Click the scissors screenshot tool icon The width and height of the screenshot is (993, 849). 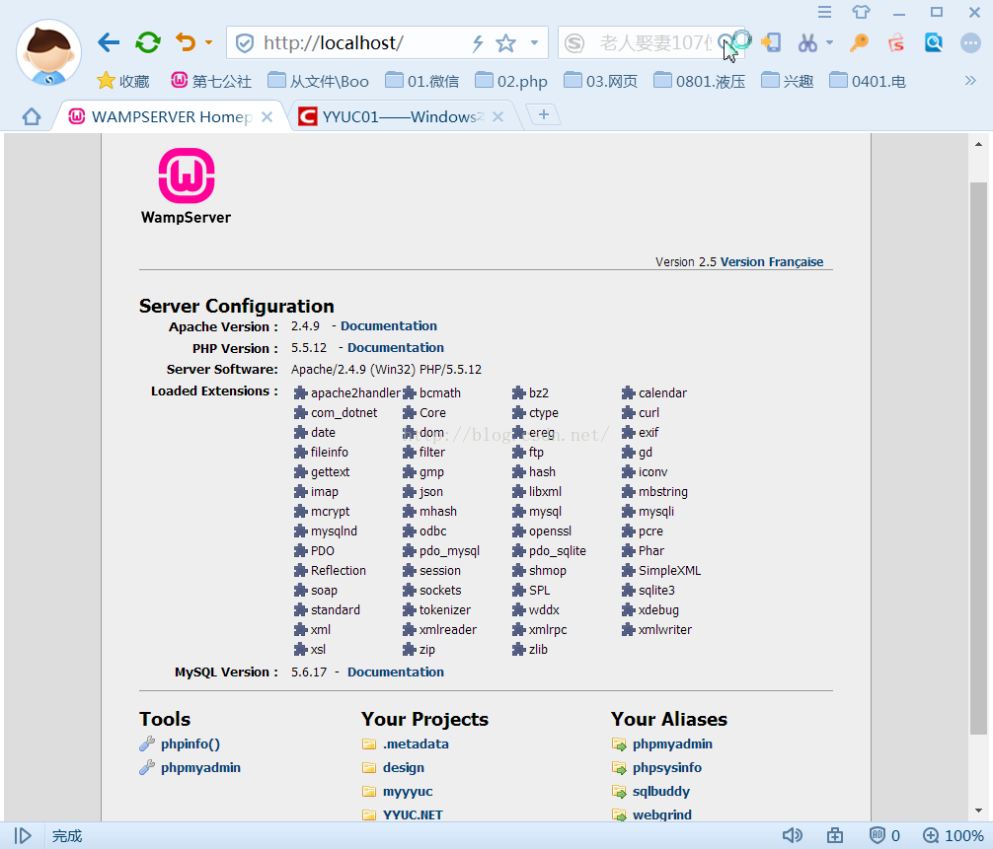coord(807,43)
